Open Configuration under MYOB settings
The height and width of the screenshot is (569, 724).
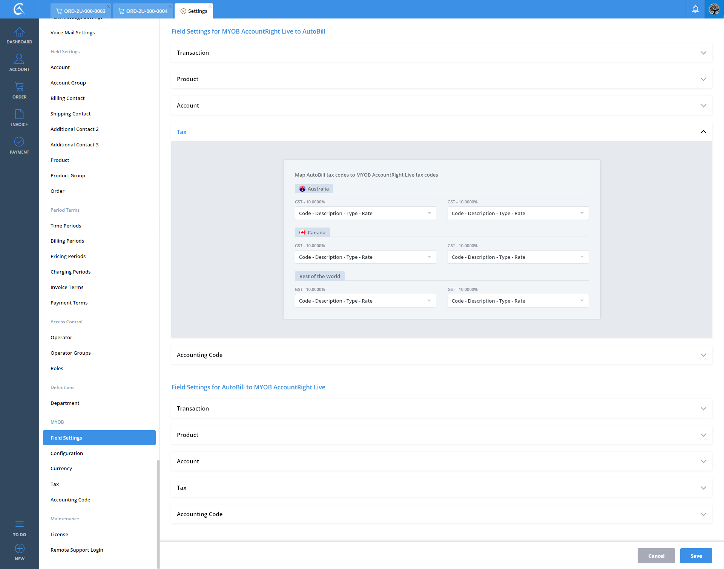pos(67,453)
